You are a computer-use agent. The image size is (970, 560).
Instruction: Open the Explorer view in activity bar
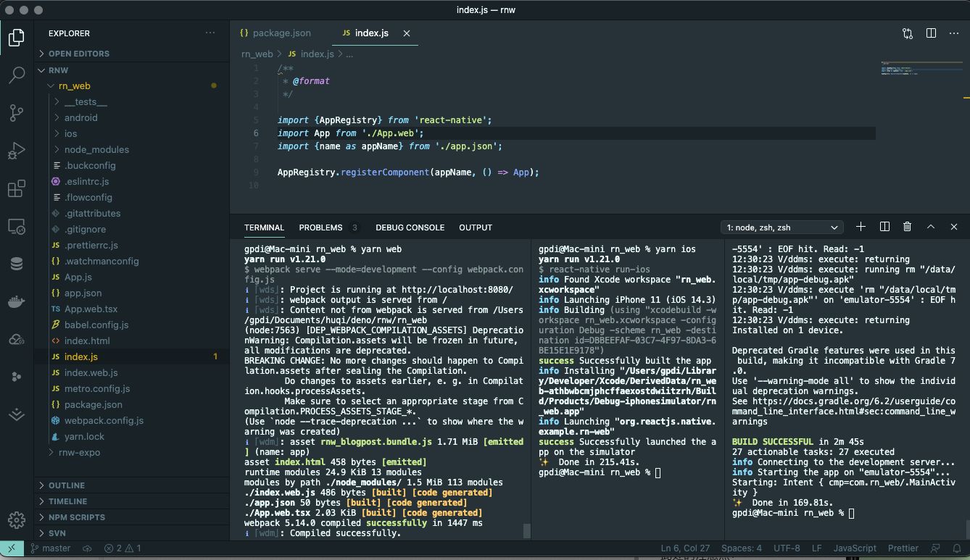(16, 37)
